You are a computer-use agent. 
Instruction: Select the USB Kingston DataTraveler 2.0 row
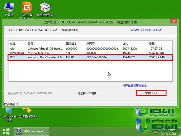click(x=91, y=57)
